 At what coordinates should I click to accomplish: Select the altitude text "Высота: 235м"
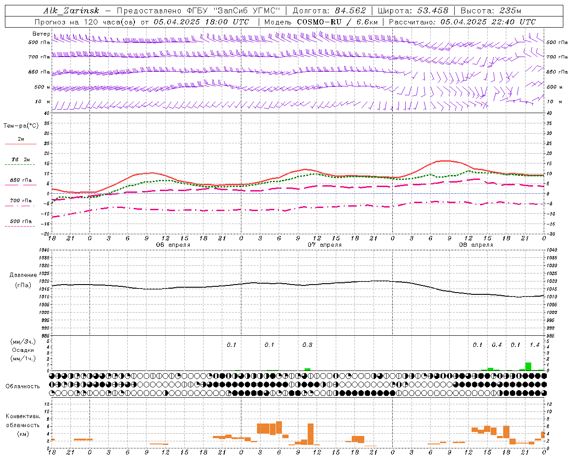(x=491, y=11)
